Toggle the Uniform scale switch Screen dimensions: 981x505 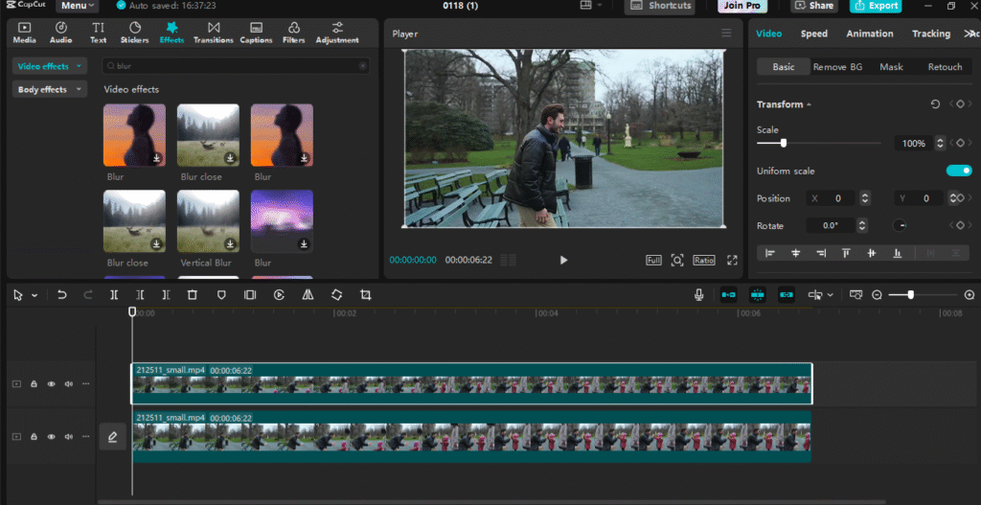[x=959, y=171]
